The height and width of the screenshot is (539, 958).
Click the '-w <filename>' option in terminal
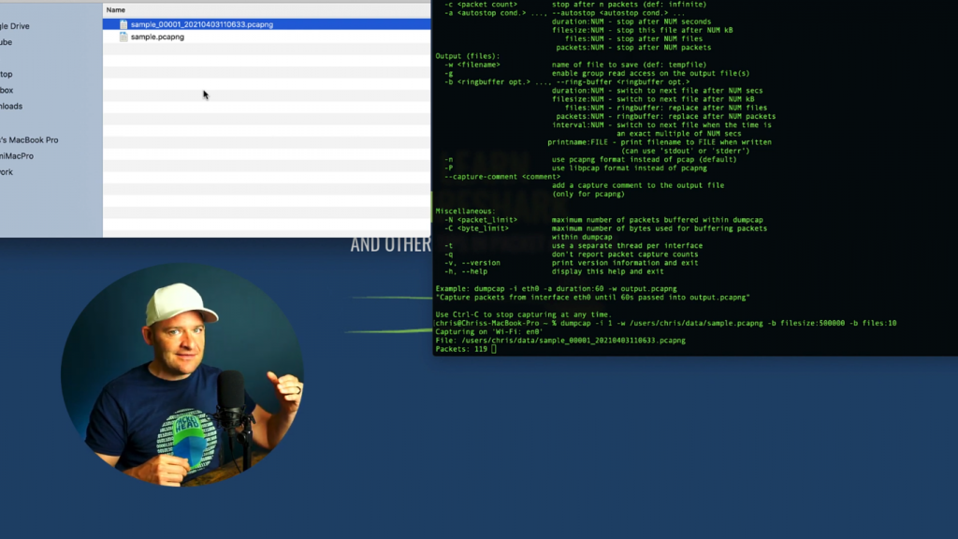click(x=472, y=65)
